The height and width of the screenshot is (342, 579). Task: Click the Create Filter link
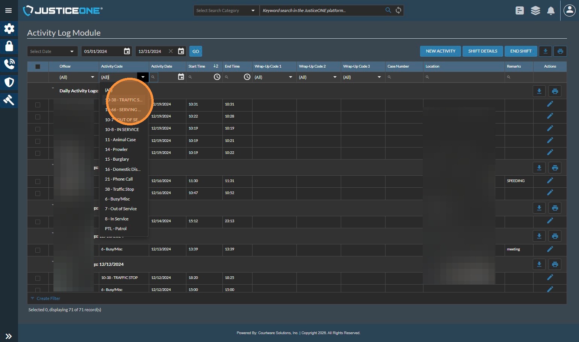48,298
